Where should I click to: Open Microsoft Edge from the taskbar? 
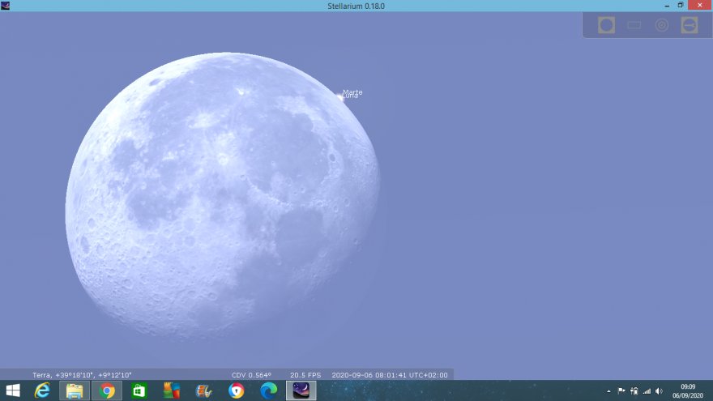pyautogui.click(x=268, y=391)
